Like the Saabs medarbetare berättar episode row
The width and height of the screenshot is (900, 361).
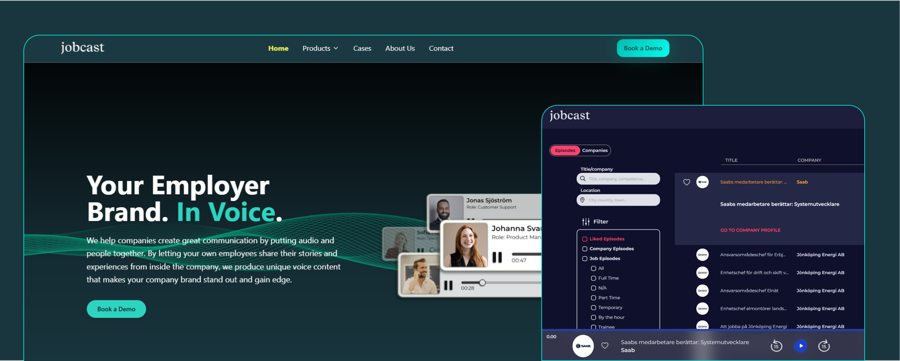(x=687, y=182)
